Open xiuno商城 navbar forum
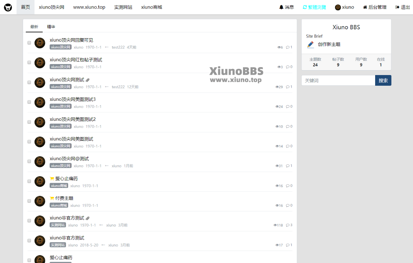 pos(151,7)
